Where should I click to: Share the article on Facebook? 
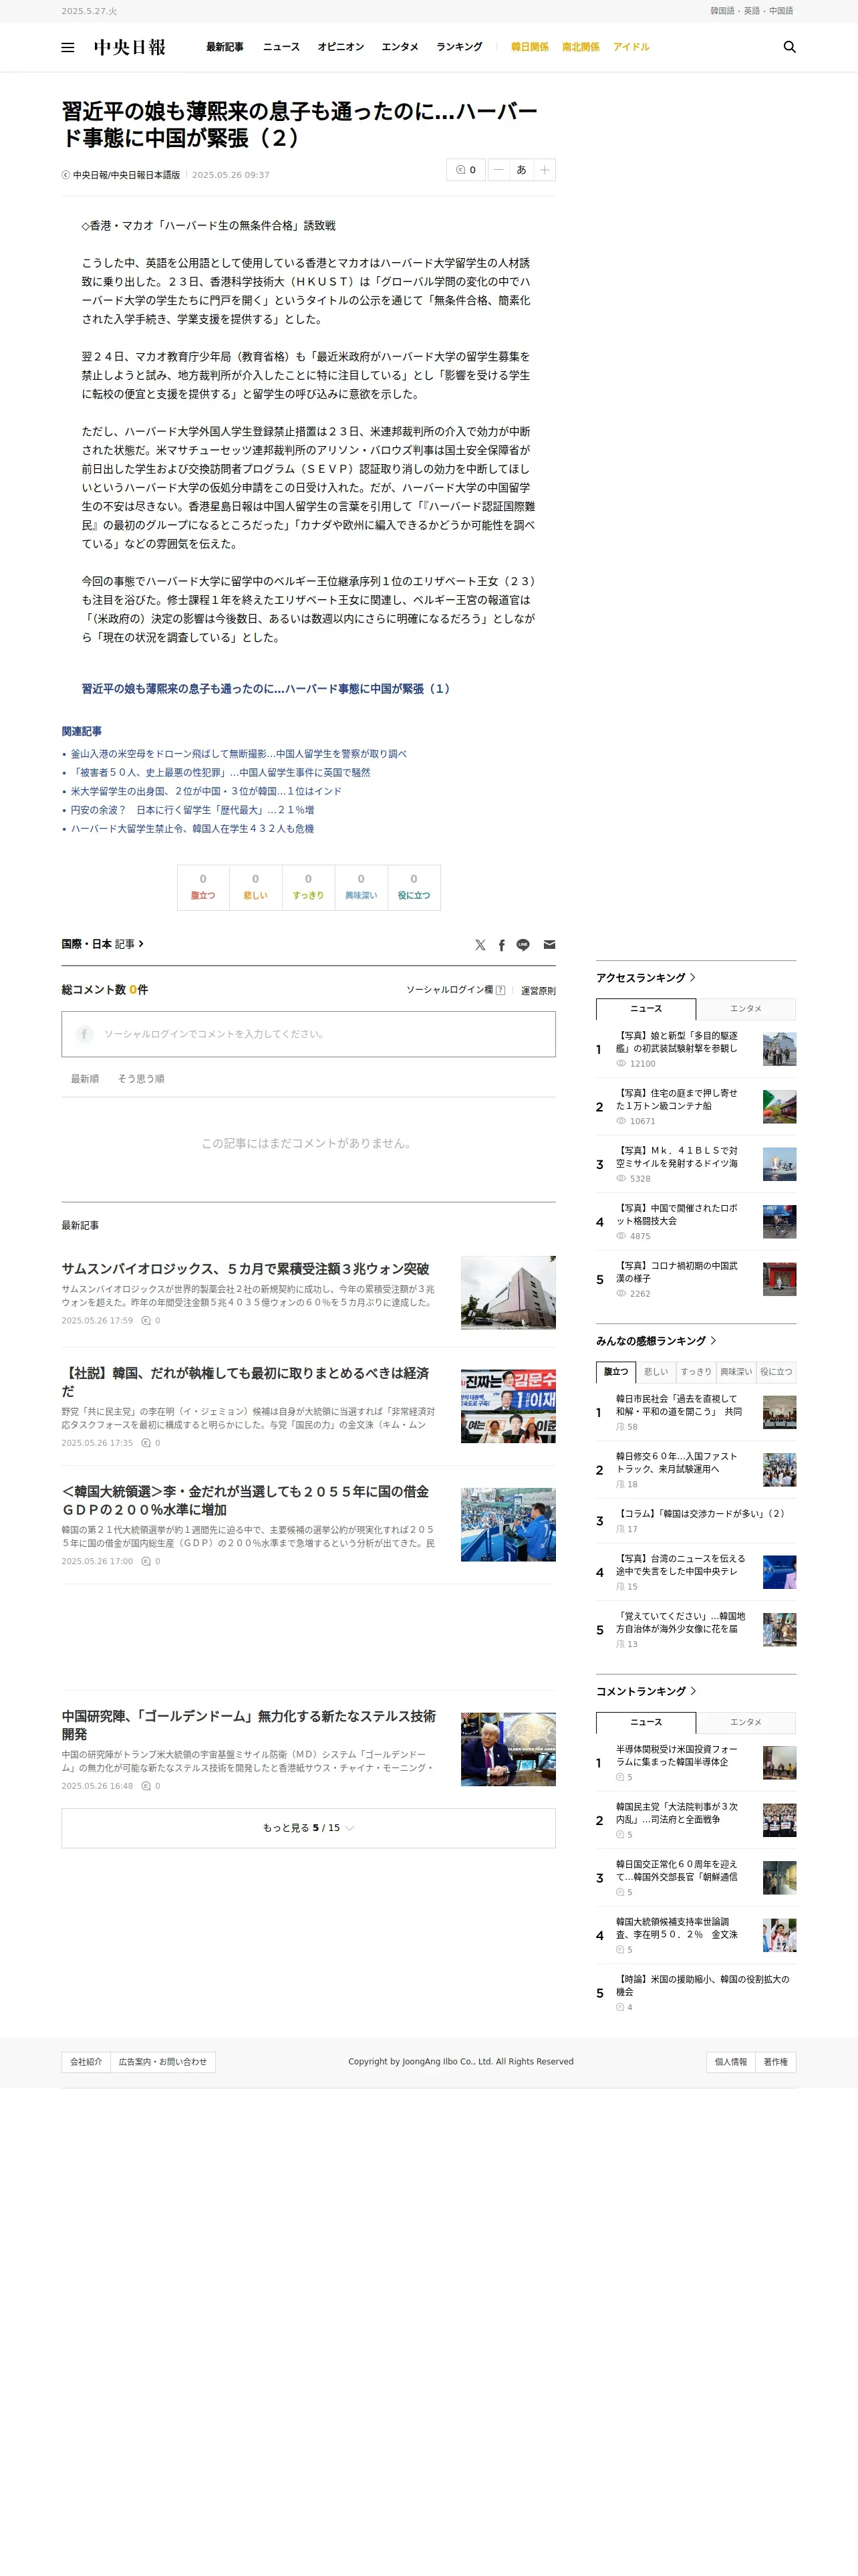(501, 945)
